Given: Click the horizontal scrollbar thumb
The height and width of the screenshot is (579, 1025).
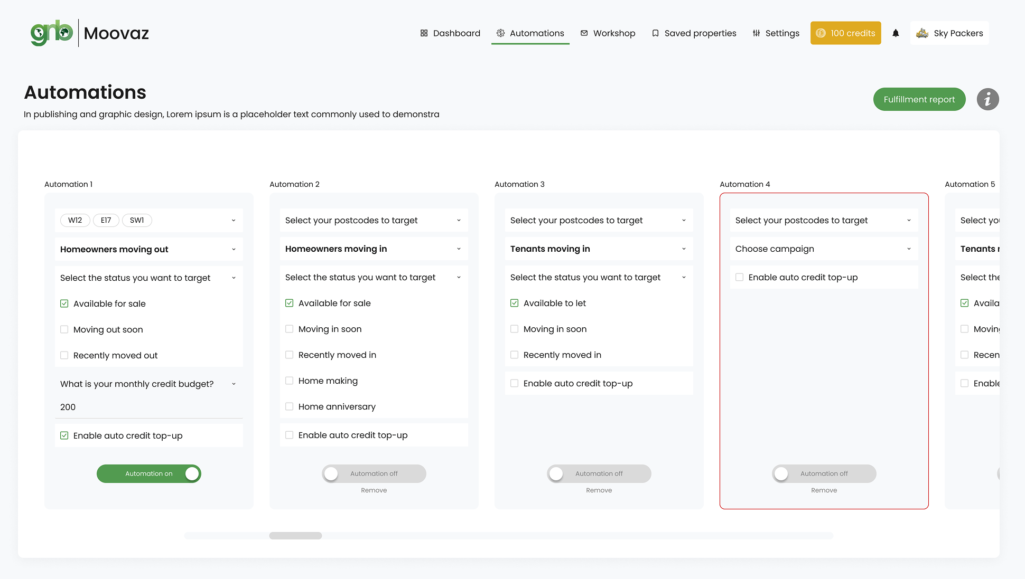Looking at the screenshot, I should click(x=295, y=536).
